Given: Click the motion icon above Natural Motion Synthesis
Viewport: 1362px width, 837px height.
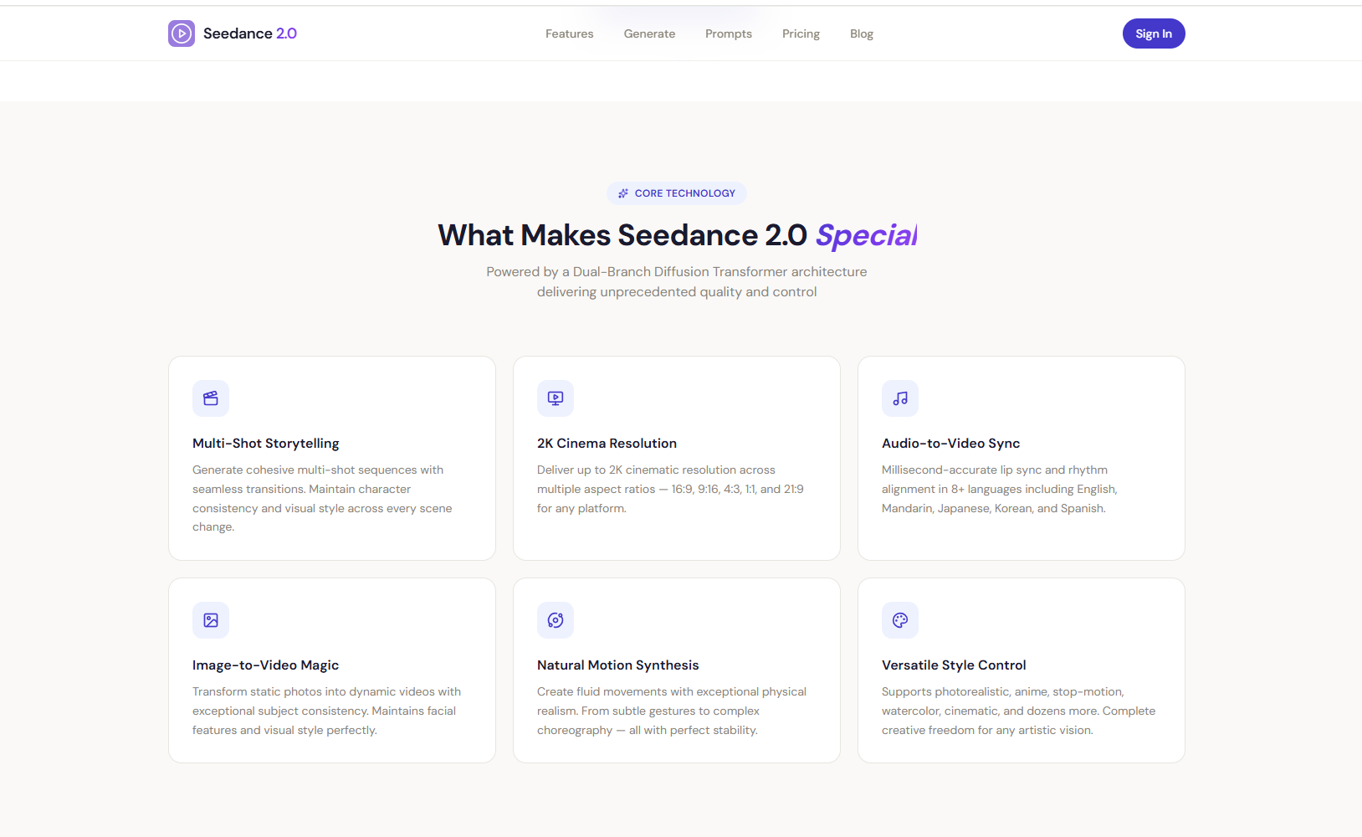Looking at the screenshot, I should coord(556,620).
